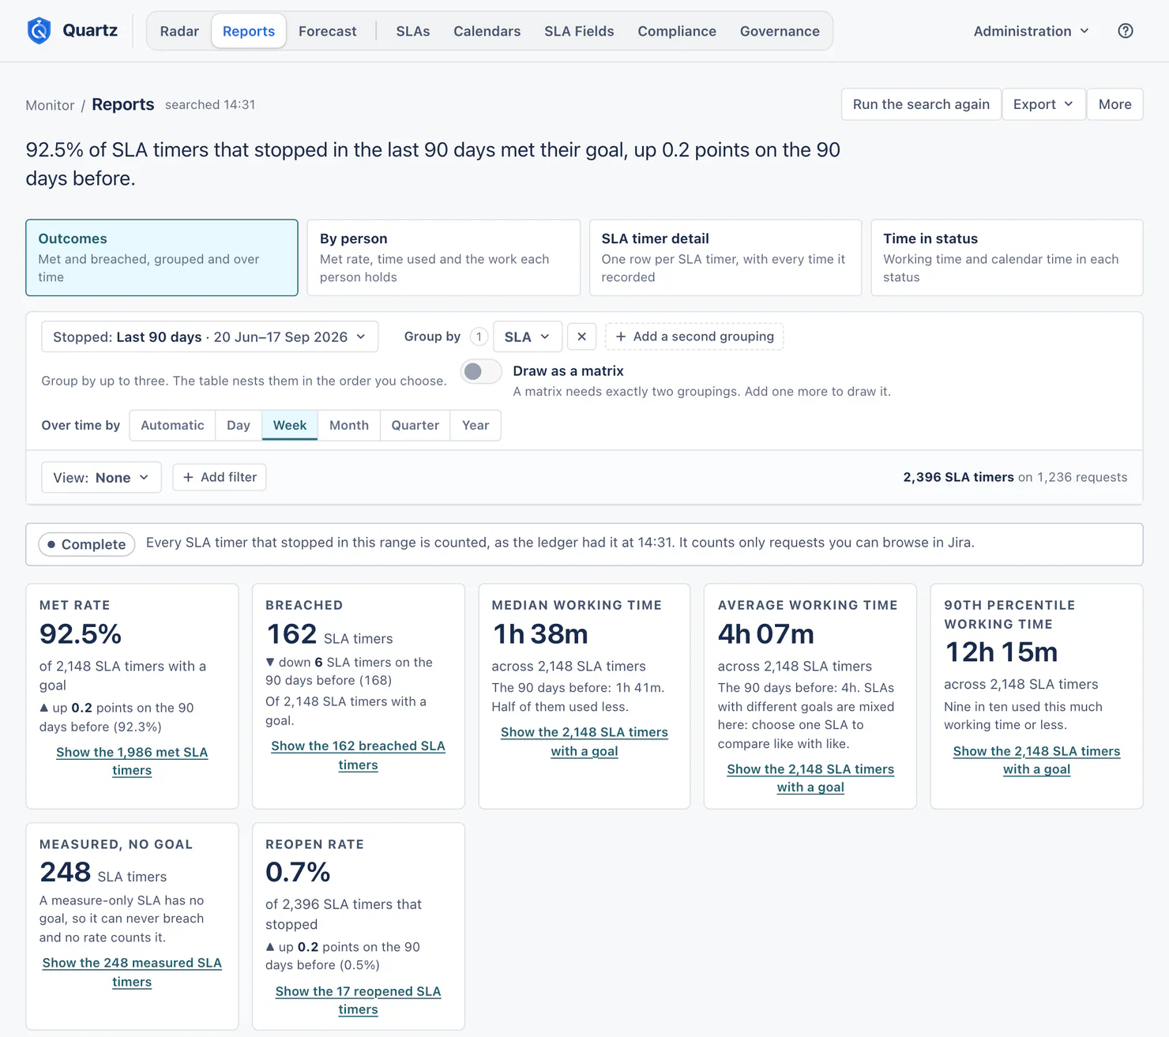Show the 17 reopened SLA timers
The image size is (1169, 1037).
tap(358, 1000)
